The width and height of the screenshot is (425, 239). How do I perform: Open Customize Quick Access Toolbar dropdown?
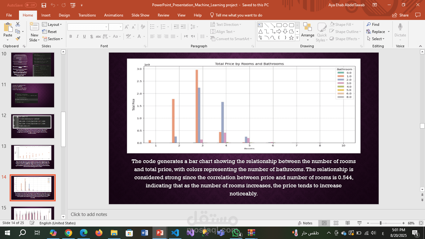click(82, 5)
